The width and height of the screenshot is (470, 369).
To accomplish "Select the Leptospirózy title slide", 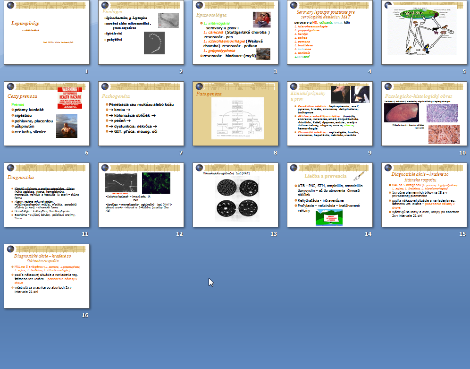I will [46, 33].
